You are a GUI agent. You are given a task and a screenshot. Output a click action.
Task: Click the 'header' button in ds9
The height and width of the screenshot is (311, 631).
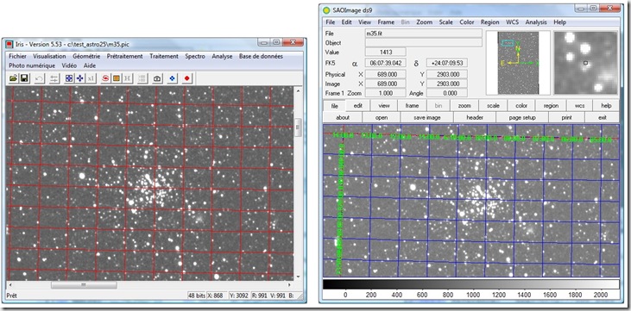click(475, 117)
